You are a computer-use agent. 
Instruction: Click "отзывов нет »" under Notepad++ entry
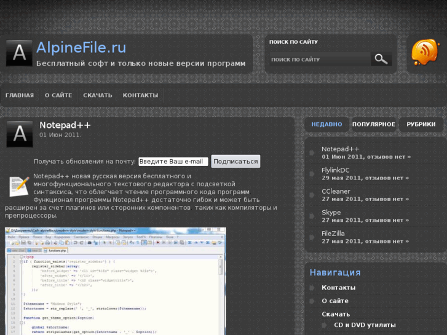(x=389, y=157)
